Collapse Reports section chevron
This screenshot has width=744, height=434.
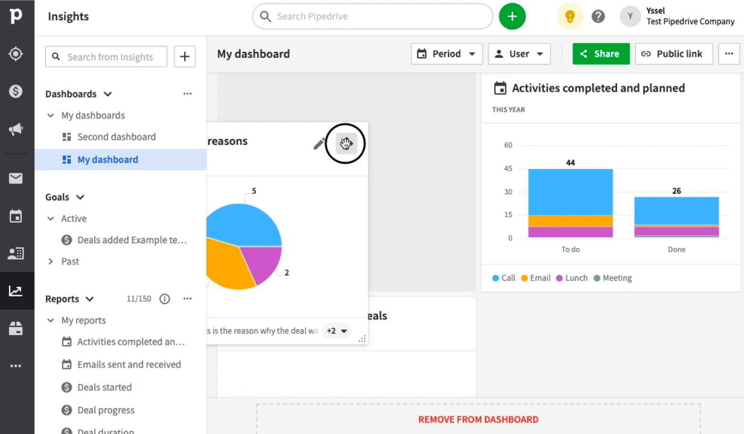(x=89, y=299)
